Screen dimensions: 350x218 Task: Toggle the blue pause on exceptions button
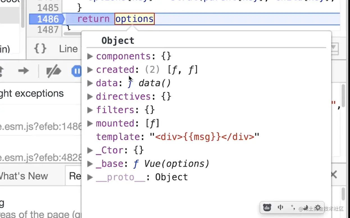pyautogui.click(x=76, y=71)
